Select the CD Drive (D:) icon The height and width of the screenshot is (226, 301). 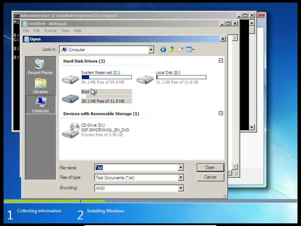pos(71,130)
